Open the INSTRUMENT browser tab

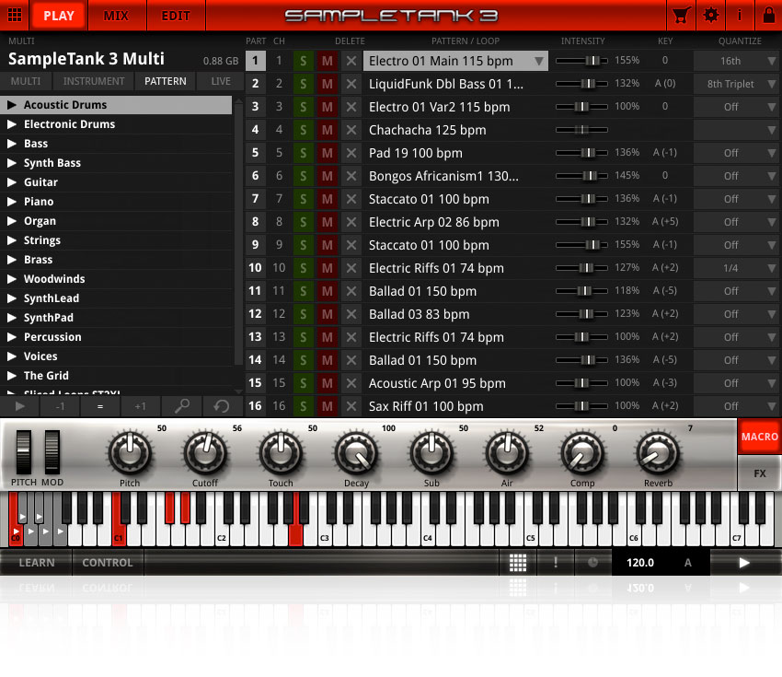coord(93,81)
